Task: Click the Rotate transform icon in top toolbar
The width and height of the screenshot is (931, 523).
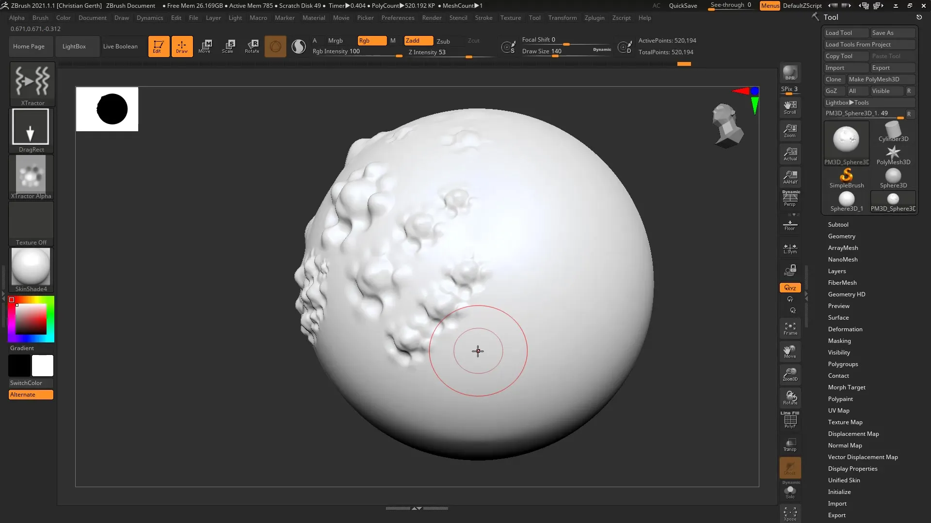Action: pyautogui.click(x=252, y=46)
